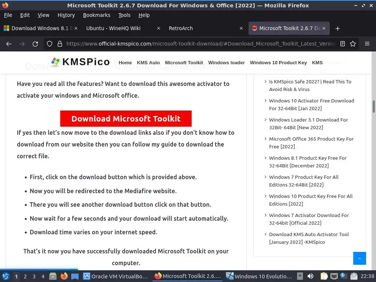
Task: Launch Firefox from the taskbar quick launch
Action: [64, 276]
